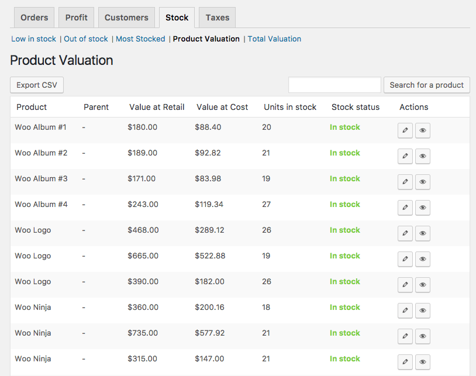Click the Export CSV button

[x=36, y=85]
